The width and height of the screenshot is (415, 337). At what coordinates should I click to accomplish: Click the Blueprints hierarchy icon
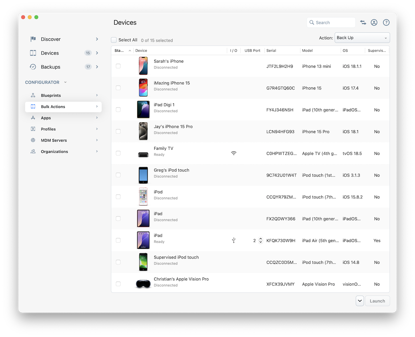coord(33,95)
